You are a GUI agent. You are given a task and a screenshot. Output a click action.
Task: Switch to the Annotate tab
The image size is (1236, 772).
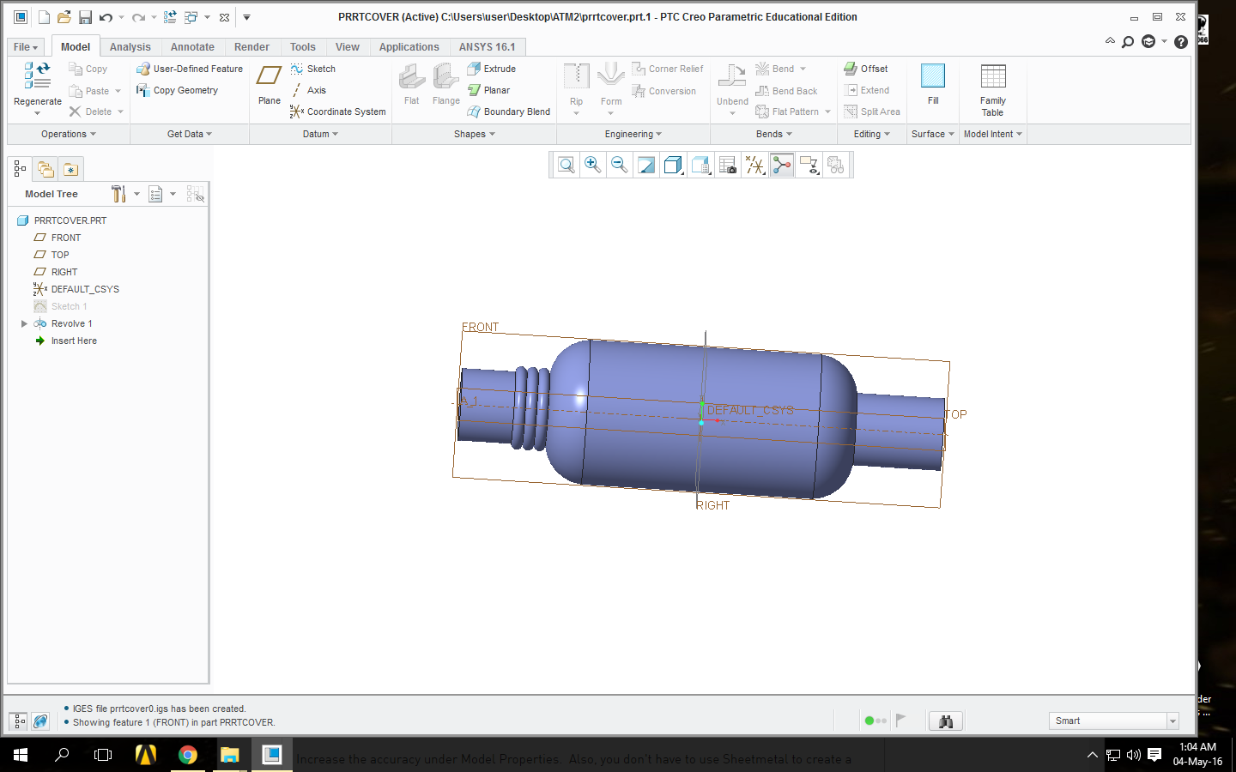pos(192,47)
